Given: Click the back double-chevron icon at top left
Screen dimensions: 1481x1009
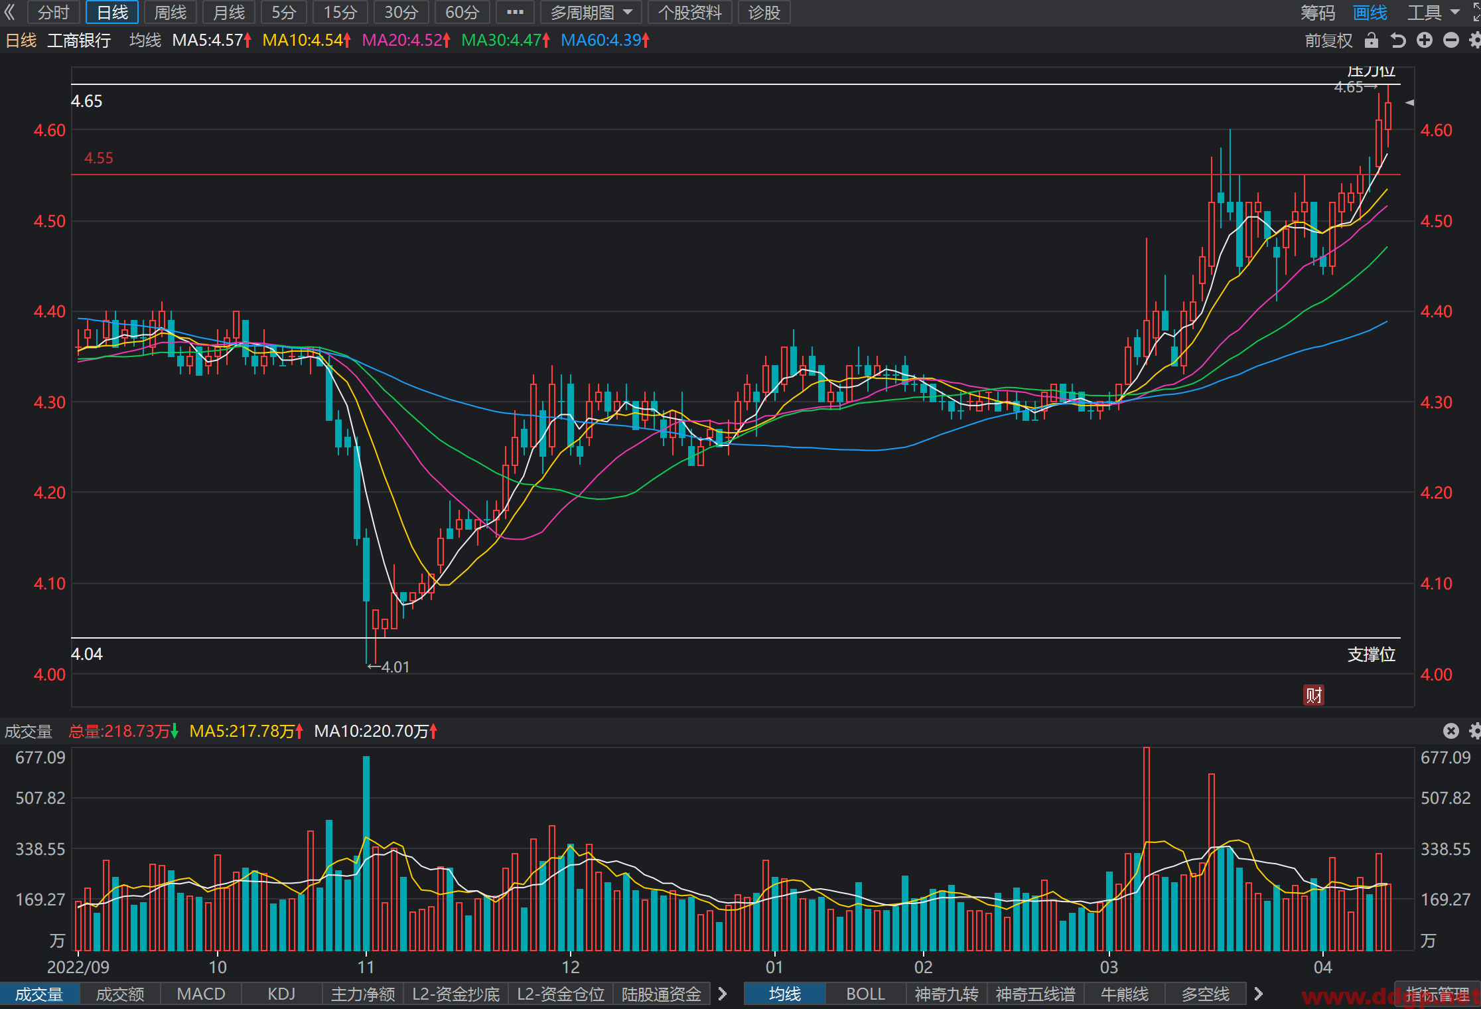Looking at the screenshot, I should point(9,12).
